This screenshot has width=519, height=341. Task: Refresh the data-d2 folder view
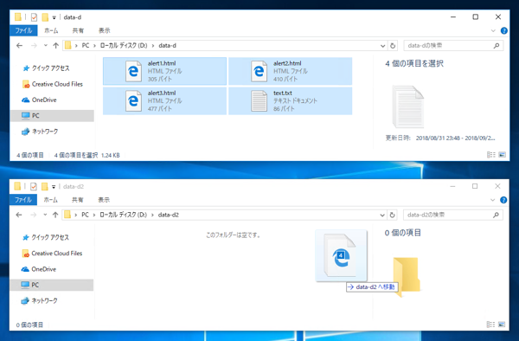click(x=392, y=216)
